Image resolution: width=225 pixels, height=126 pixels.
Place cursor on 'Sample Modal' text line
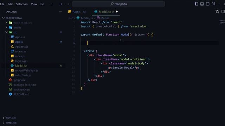pos(123,68)
